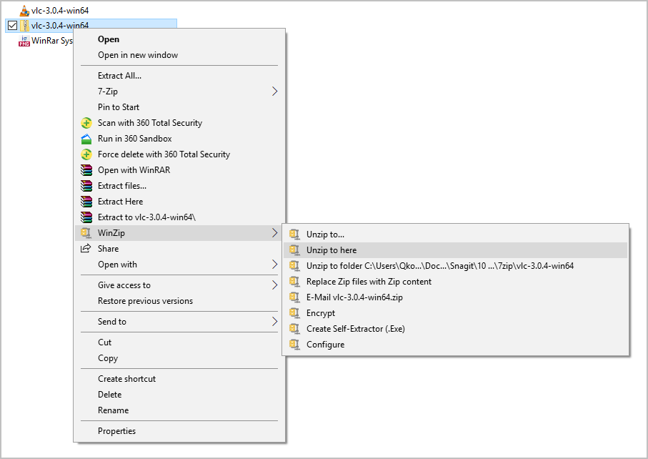Expand the Give access to submenu arrow
The height and width of the screenshot is (459, 648).
click(275, 285)
